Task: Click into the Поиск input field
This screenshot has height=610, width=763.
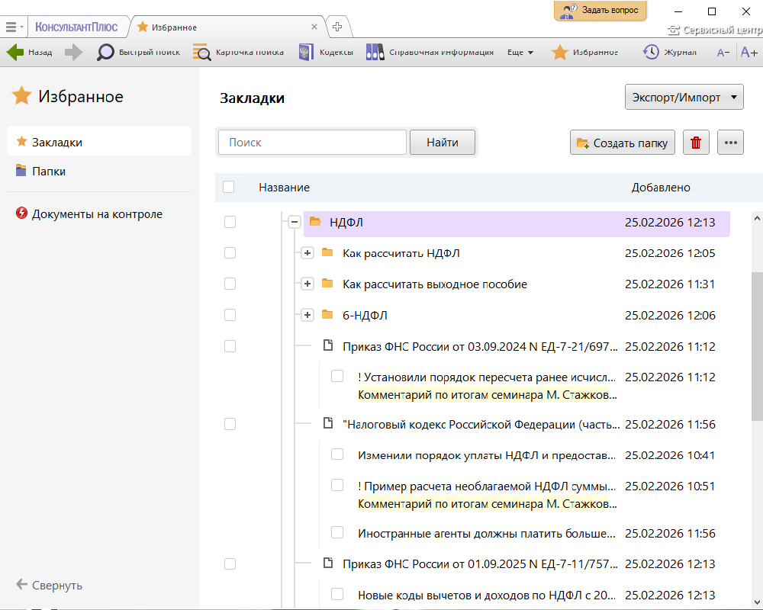Action: pos(312,143)
